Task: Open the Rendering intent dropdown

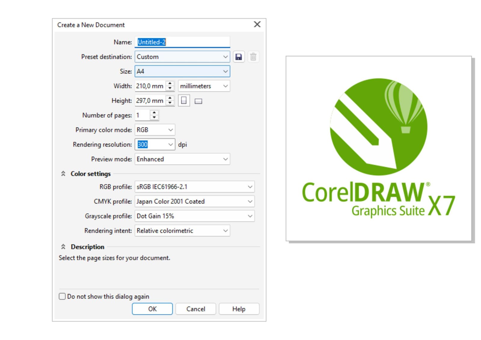Action: pos(225,231)
